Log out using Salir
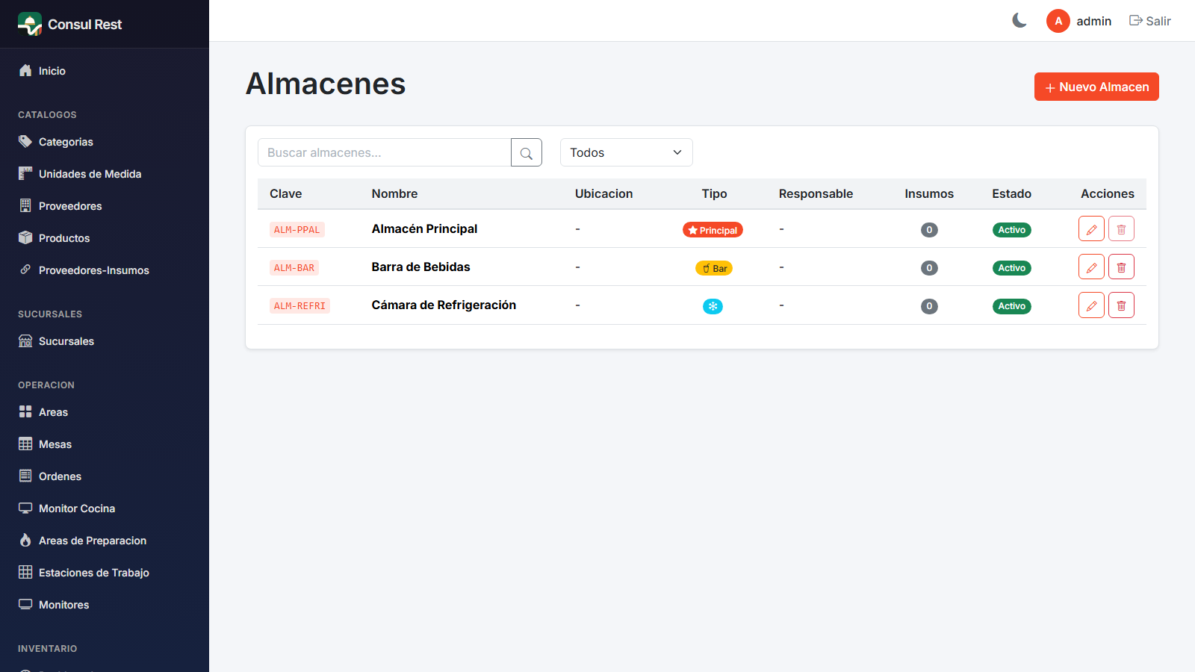 [1150, 21]
